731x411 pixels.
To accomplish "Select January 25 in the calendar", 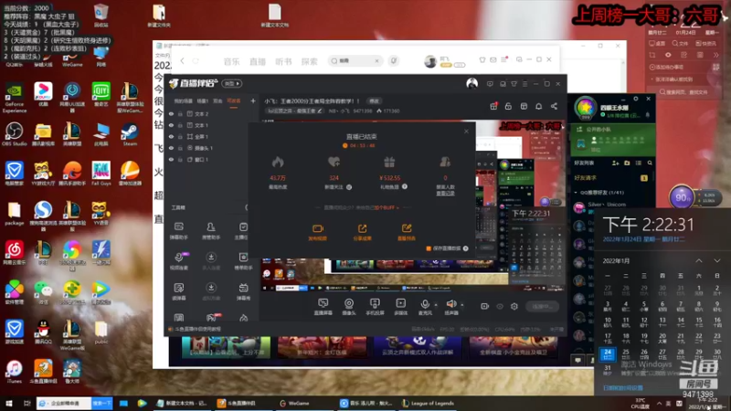I will (626, 354).
